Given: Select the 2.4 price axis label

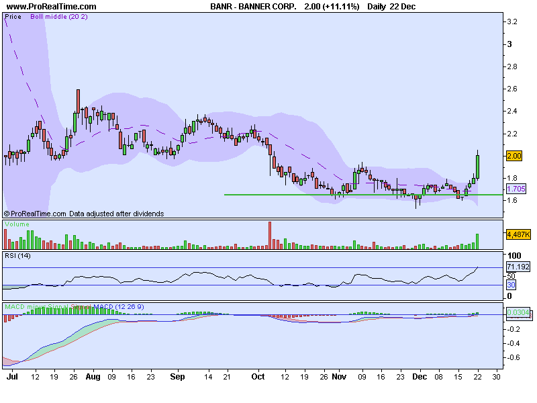Looking at the screenshot, I should pos(512,111).
